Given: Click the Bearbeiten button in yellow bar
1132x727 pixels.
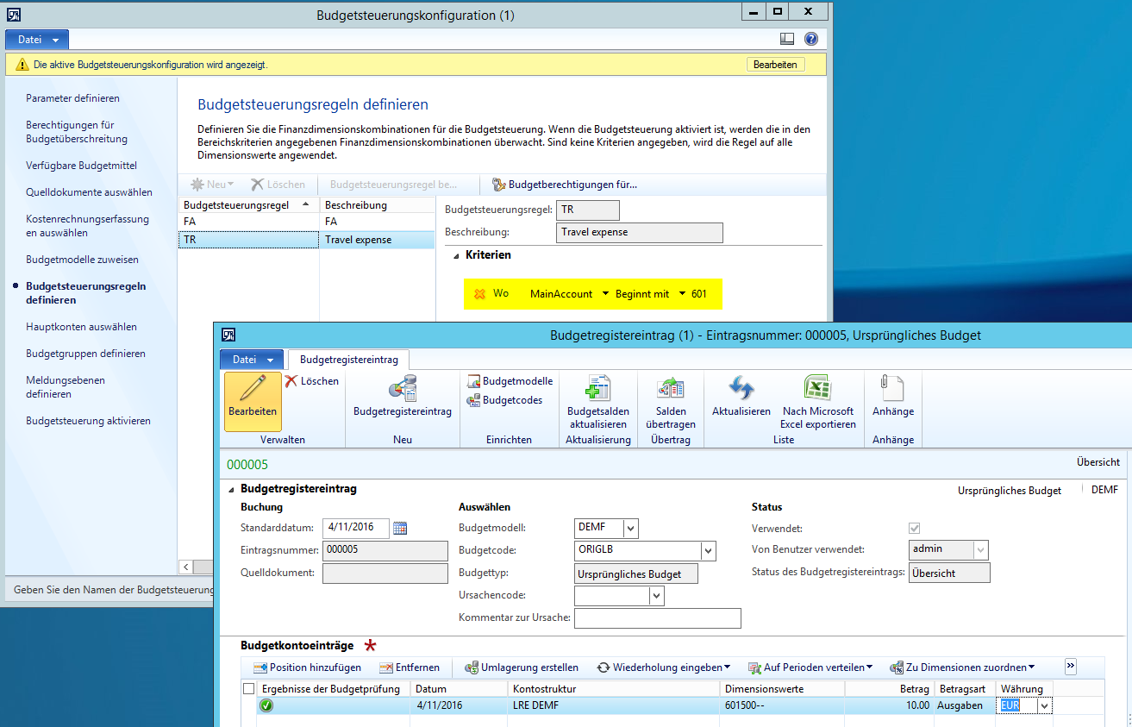Looking at the screenshot, I should coord(775,65).
